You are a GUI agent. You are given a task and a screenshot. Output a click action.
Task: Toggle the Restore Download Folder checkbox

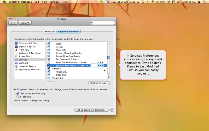(x=49, y=53)
